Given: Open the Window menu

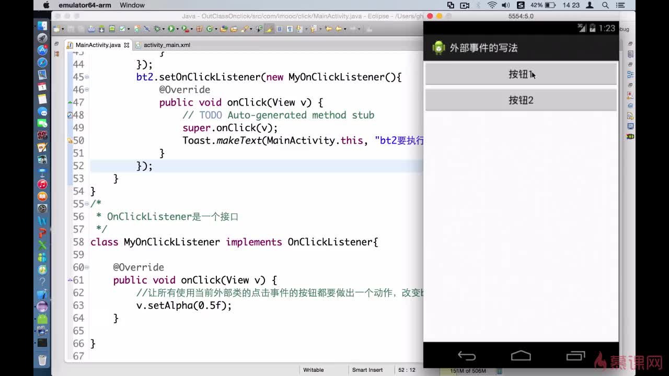Looking at the screenshot, I should [132, 5].
